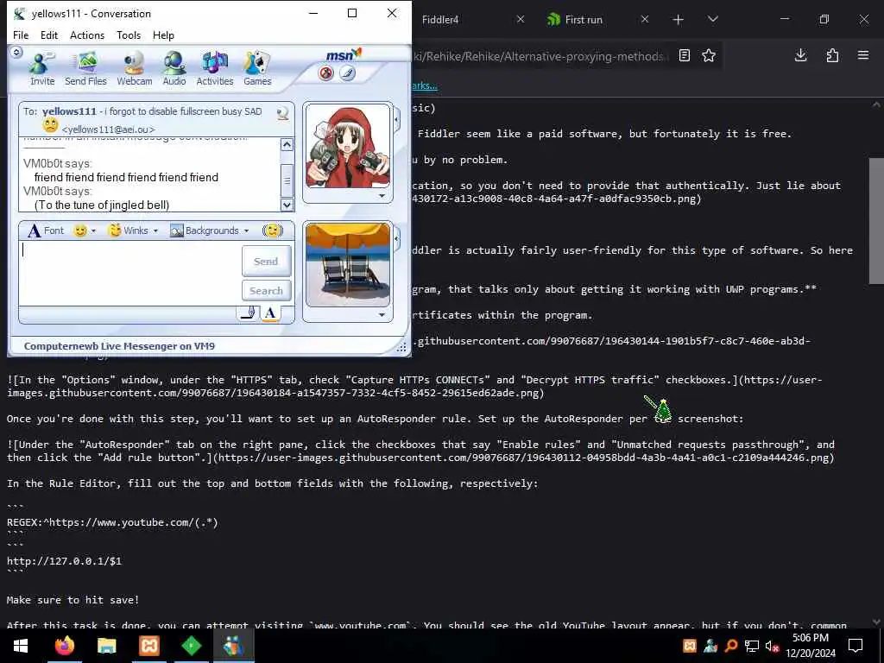
Task: Switch to the First run browser tab
Action: pyautogui.click(x=584, y=20)
